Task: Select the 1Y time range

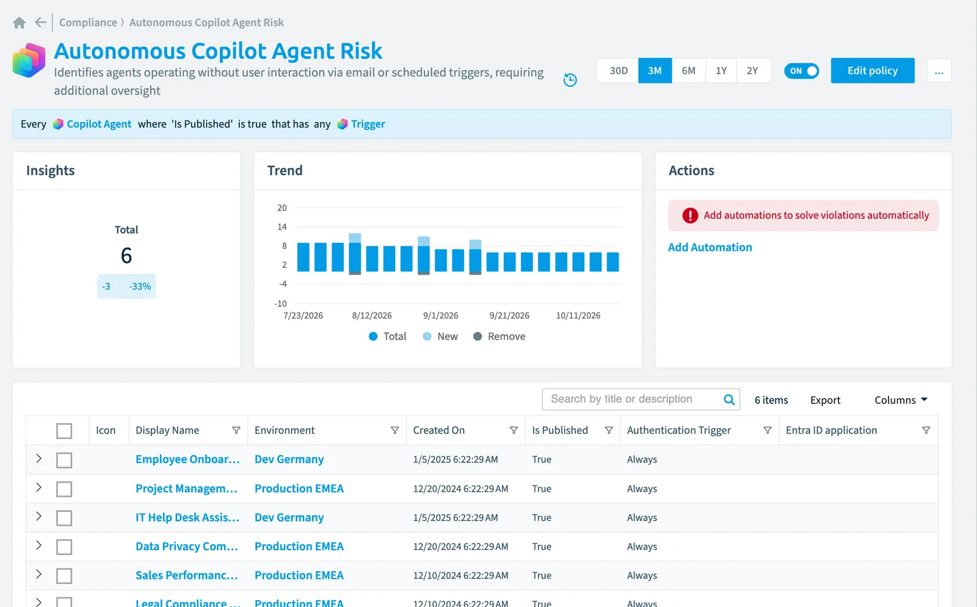Action: click(x=721, y=71)
